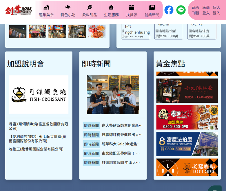
Task: Go to 生活服務 menu label
Action: (x=111, y=15)
